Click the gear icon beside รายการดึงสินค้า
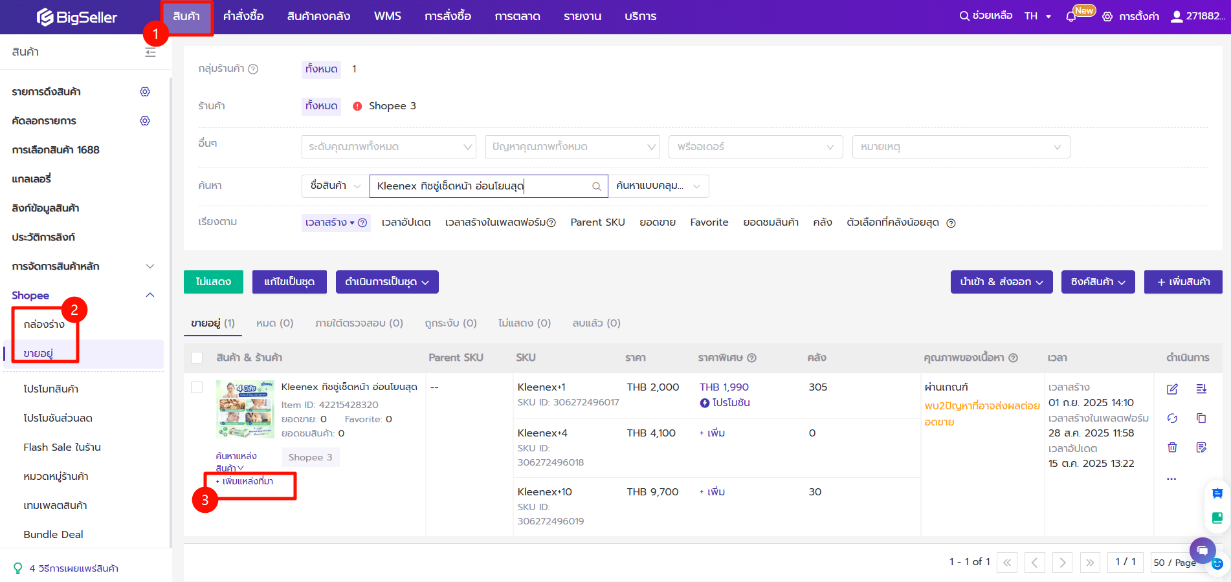This screenshot has width=1231, height=582. click(x=145, y=92)
